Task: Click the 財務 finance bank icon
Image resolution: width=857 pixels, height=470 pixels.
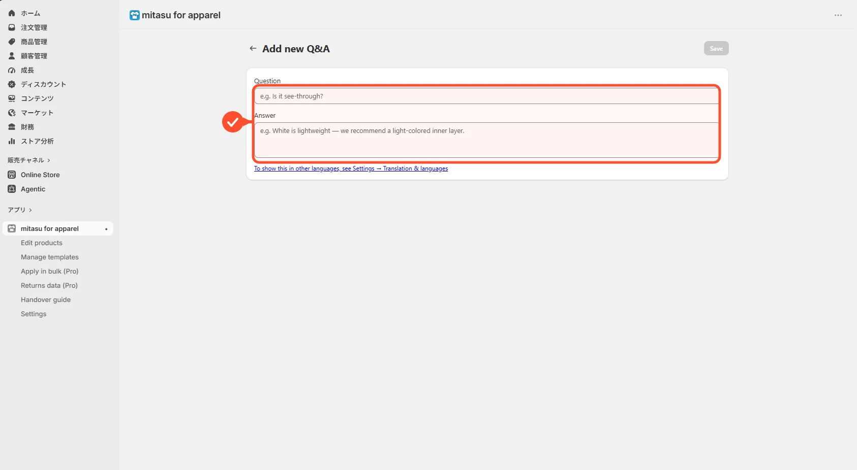Action: pos(12,127)
